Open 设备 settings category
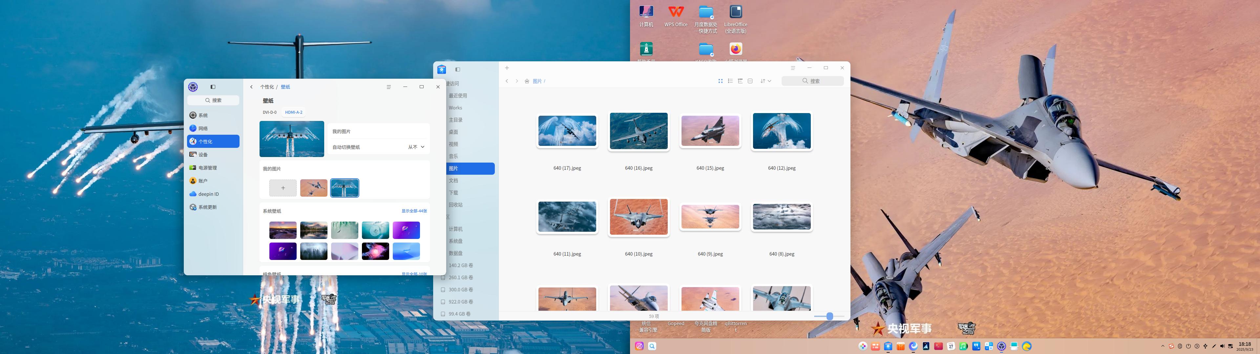Image resolution: width=1260 pixels, height=354 pixels. coord(213,154)
